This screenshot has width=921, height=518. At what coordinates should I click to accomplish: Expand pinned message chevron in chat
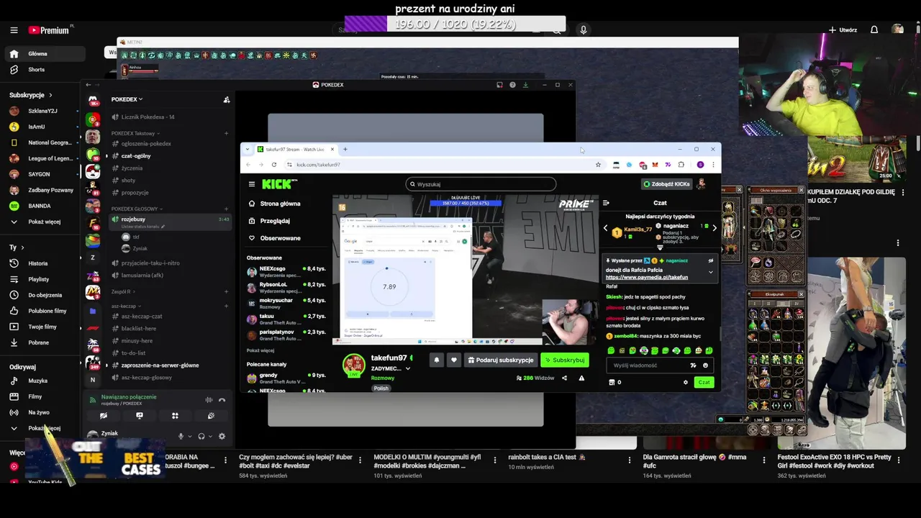coord(711,272)
